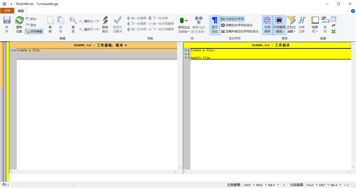Viewport: 356px width, 188px height.
Task: Open left view Tab 4 dropdown
Action: click(273, 185)
